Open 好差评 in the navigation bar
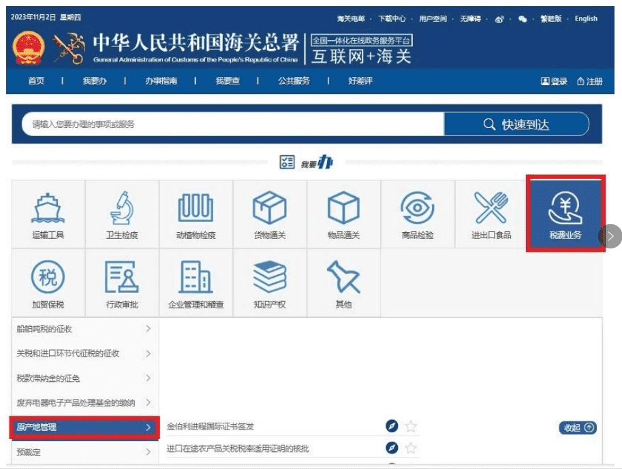This screenshot has width=622, height=469. click(360, 81)
